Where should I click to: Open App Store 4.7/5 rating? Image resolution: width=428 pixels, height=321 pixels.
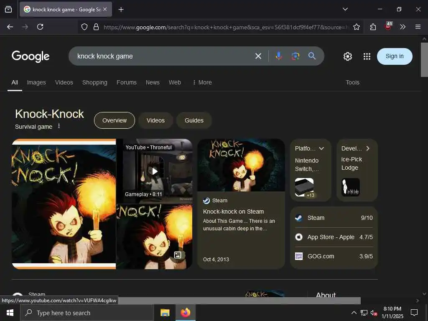334,237
